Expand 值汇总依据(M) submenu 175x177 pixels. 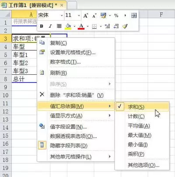[x=76, y=106]
